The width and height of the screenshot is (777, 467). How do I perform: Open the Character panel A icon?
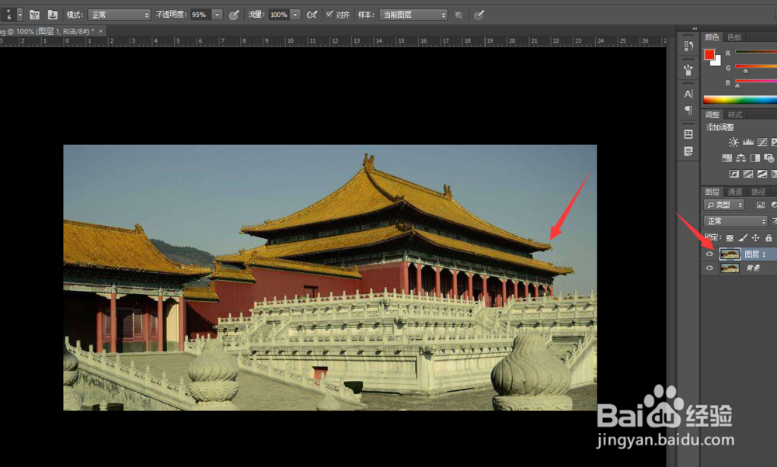[688, 94]
